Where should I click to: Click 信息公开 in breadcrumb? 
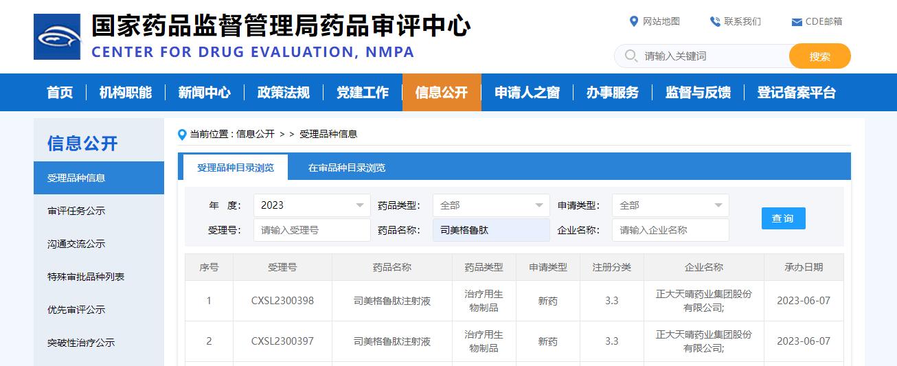(256, 134)
